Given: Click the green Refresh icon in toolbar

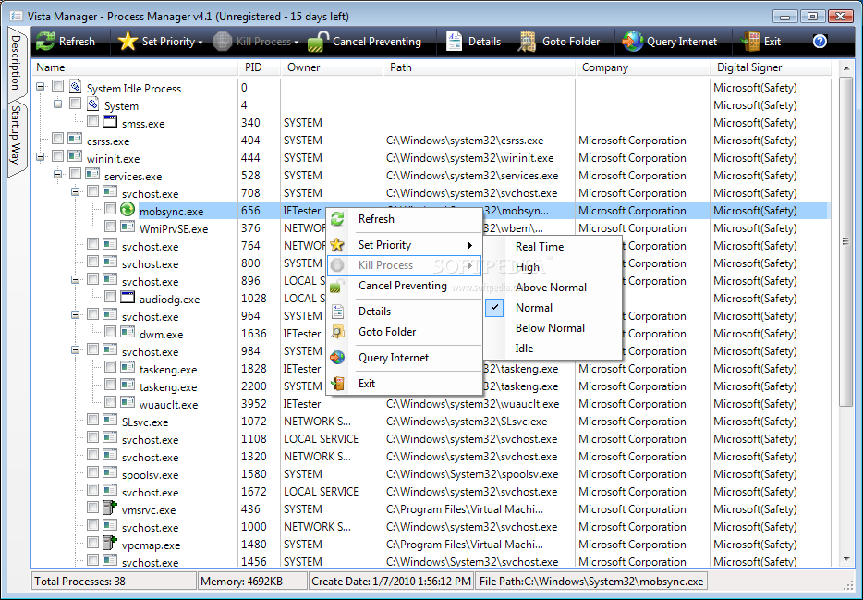Looking at the screenshot, I should [x=45, y=42].
